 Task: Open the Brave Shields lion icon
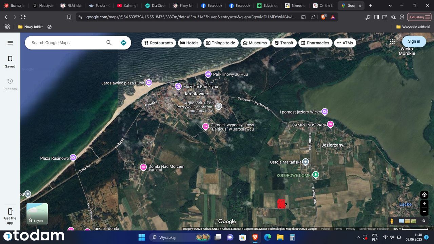[323, 17]
